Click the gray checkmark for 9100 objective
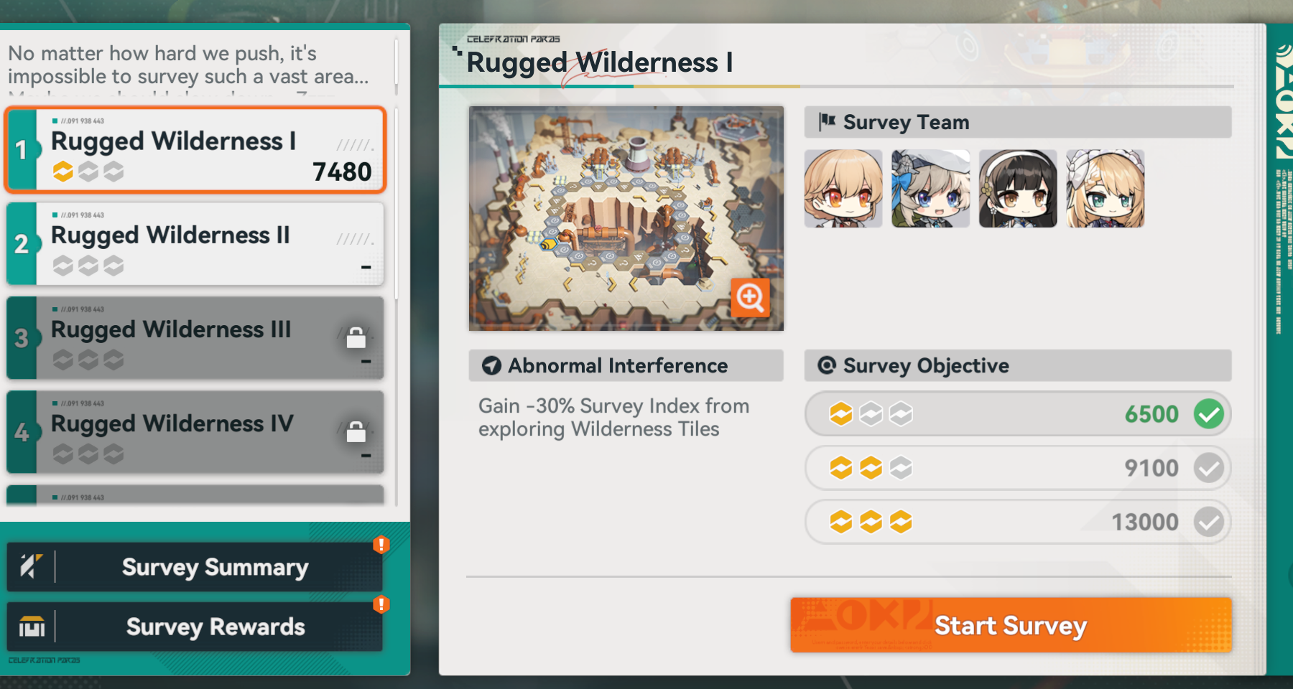Screen dimensions: 1293x689 point(1209,468)
